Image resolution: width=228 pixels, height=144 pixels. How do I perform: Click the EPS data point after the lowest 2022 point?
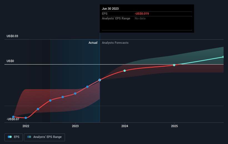[38, 109]
